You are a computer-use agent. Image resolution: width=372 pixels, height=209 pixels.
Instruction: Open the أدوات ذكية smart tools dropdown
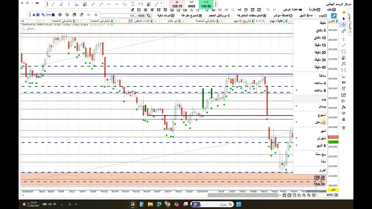click(166, 15)
